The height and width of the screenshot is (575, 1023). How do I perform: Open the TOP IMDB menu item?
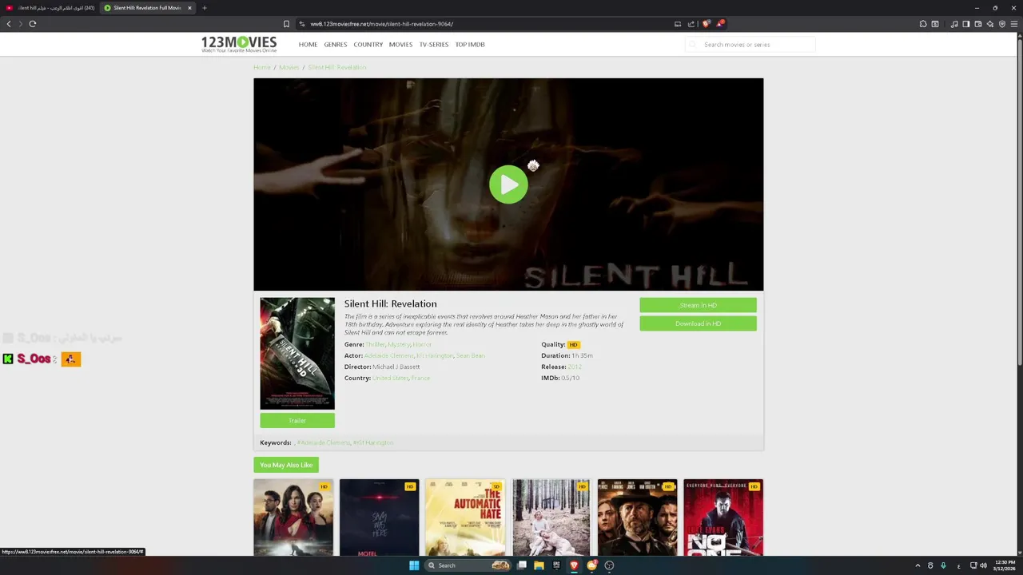[x=470, y=45]
